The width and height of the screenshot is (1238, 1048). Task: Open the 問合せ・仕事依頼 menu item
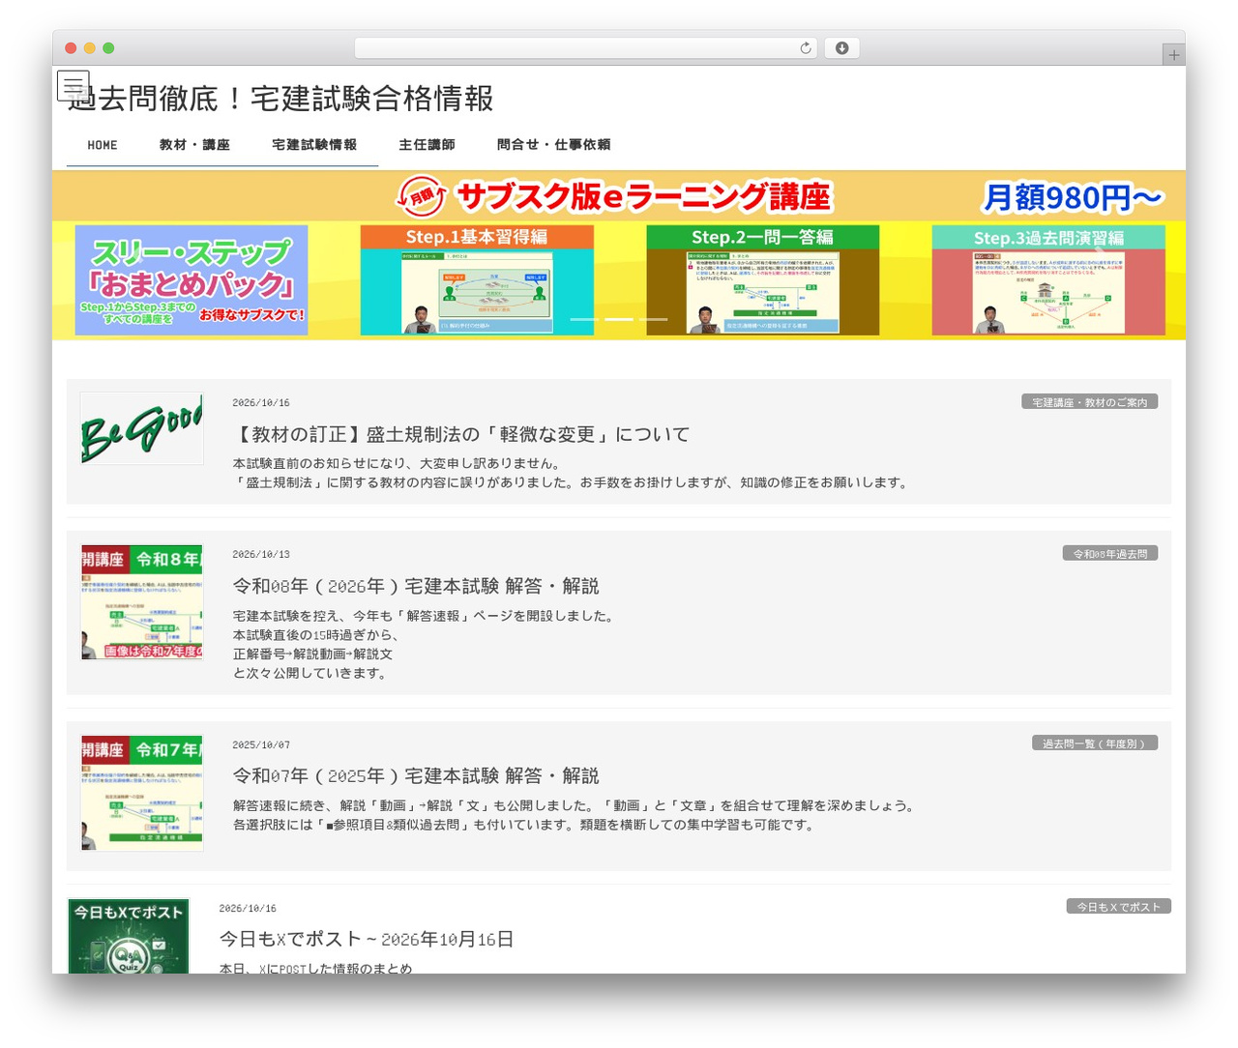tap(553, 145)
